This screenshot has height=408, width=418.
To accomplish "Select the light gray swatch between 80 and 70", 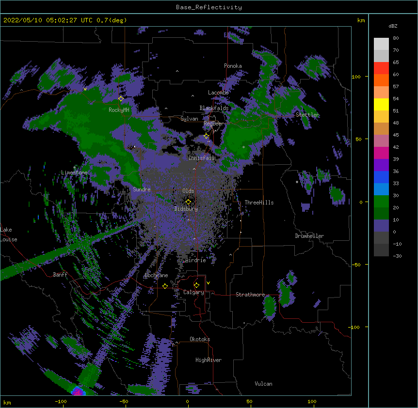I will click(x=381, y=44).
